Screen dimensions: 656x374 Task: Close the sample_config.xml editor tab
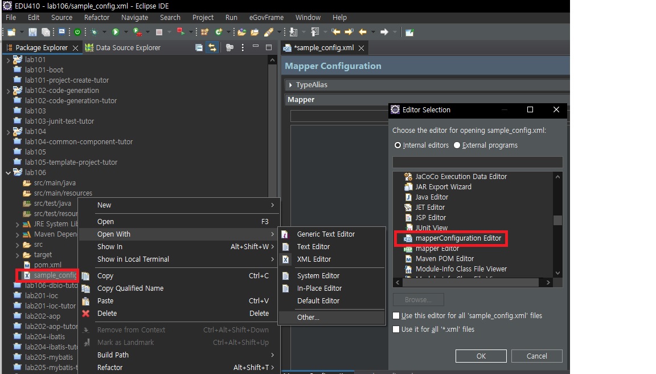point(361,48)
